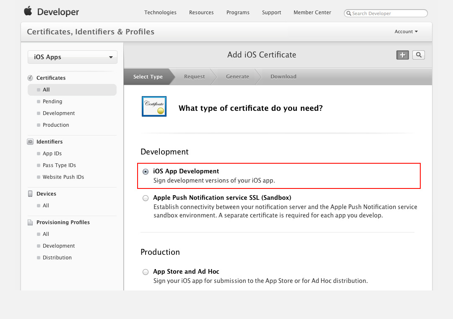Open App IDs under Identifiers
Screen dimensions: 453x319
tap(52, 154)
